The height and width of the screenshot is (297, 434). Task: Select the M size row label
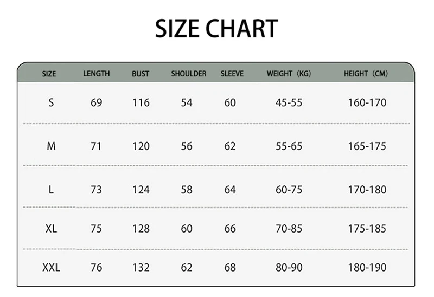coord(52,146)
